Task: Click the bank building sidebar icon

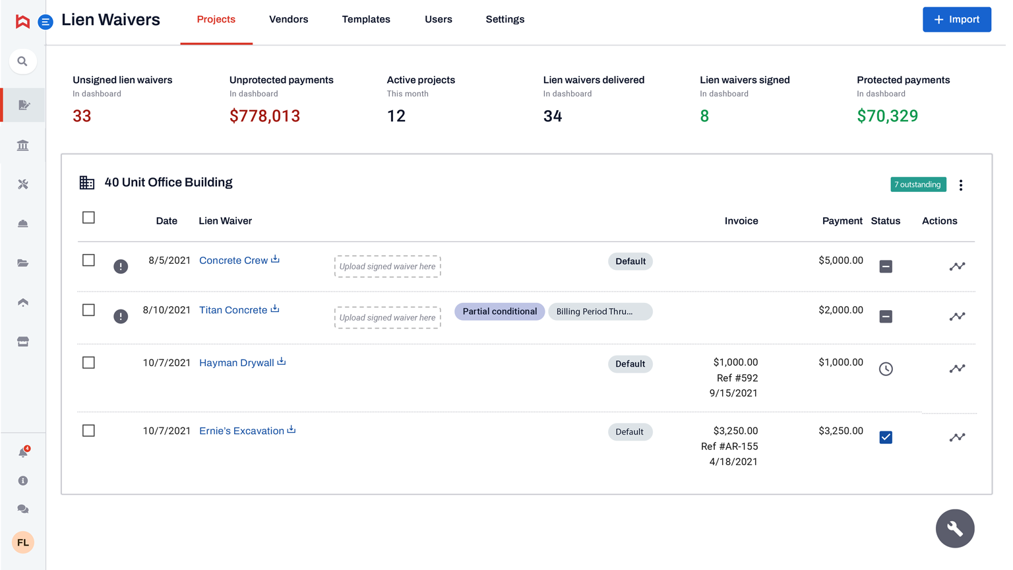Action: click(23, 145)
